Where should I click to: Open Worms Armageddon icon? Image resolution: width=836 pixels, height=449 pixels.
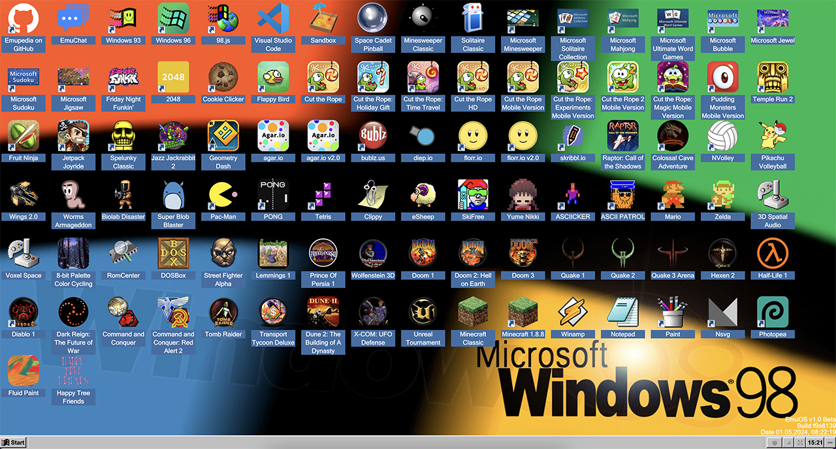tap(73, 194)
